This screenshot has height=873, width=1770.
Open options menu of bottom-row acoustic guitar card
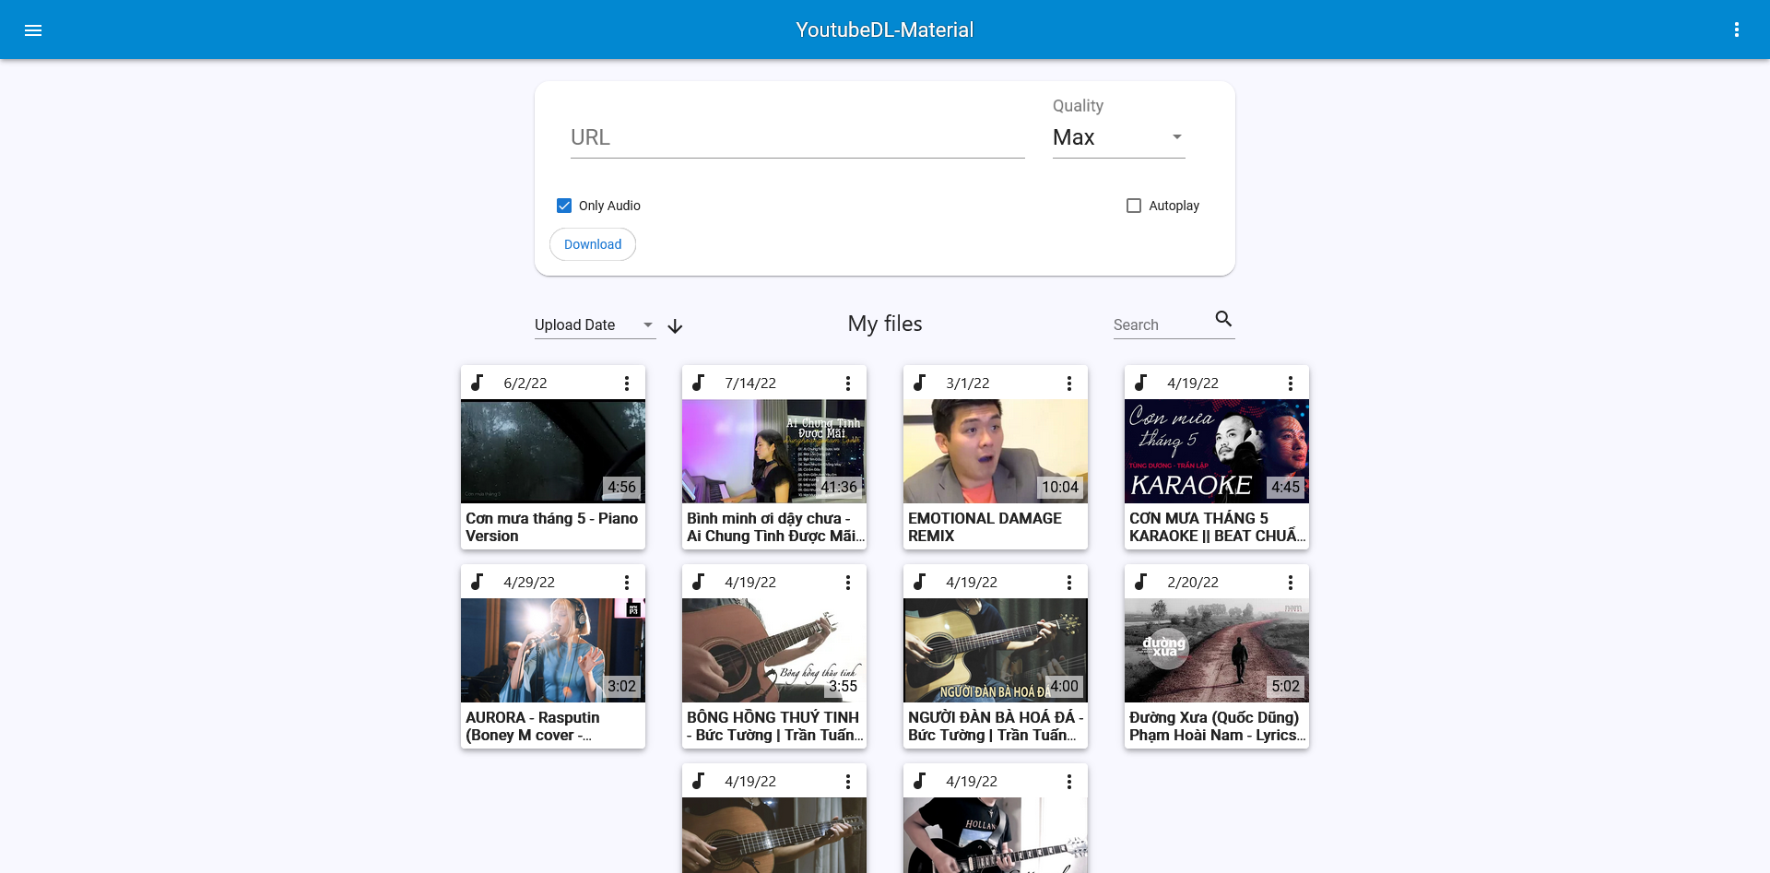(848, 782)
